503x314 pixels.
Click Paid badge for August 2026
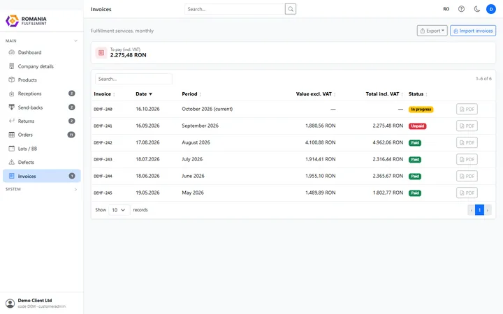[415, 143]
